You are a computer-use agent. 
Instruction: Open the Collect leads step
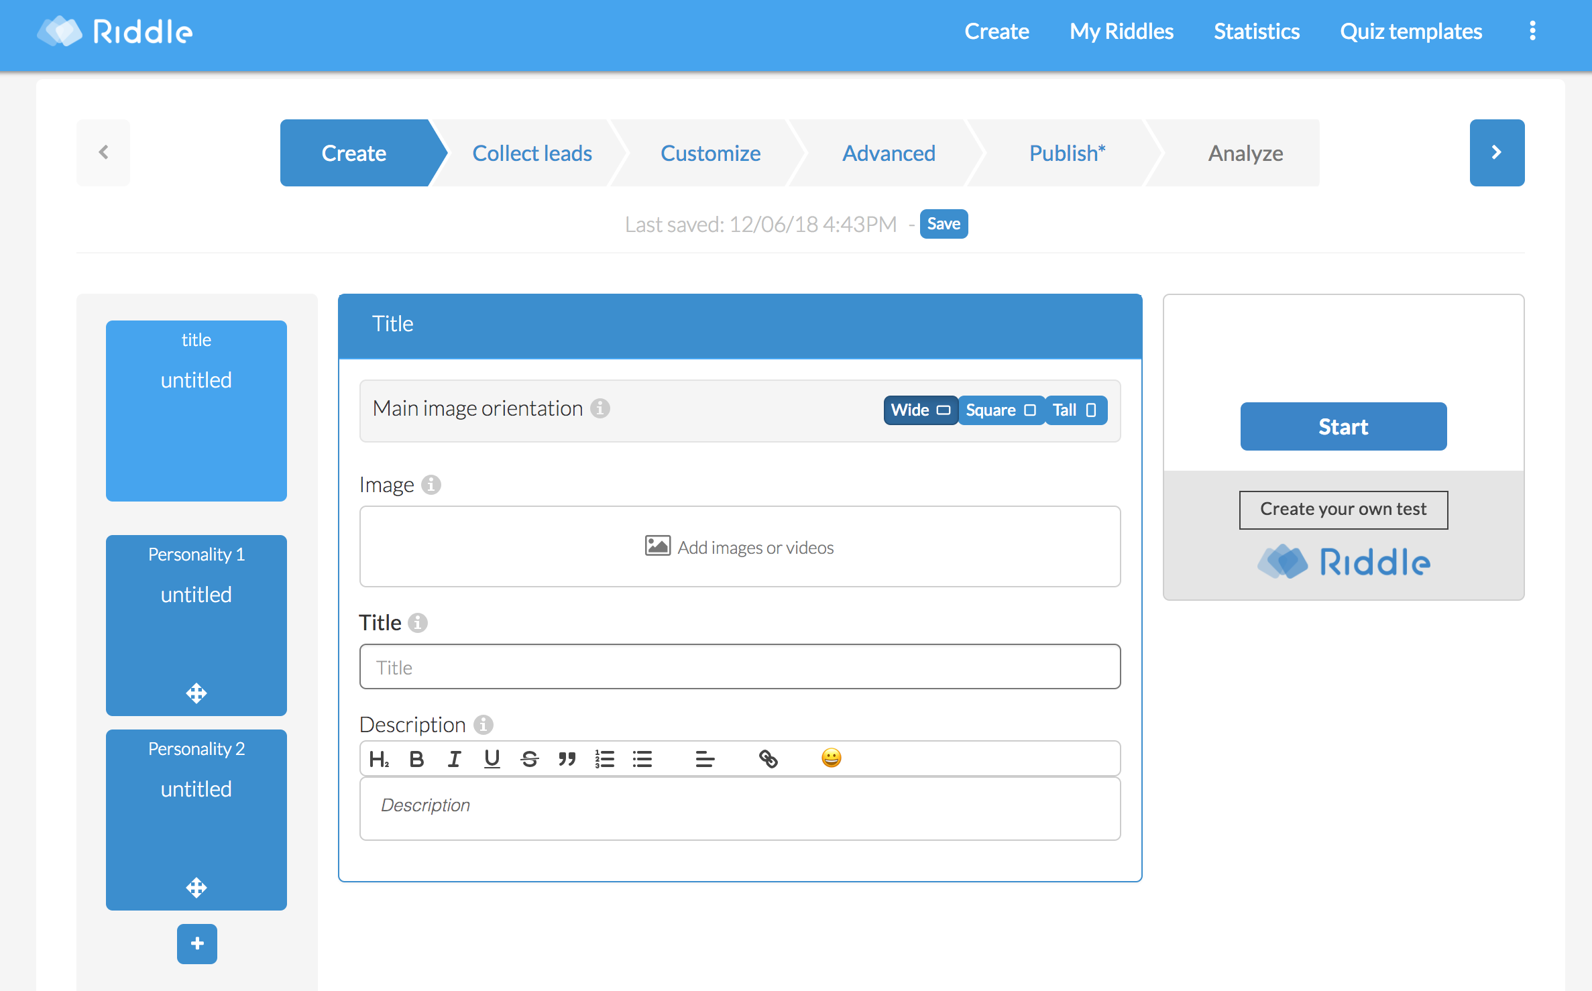(x=532, y=153)
